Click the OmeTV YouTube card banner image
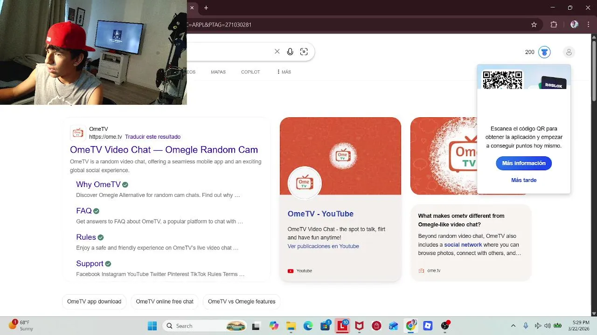Image resolution: width=597 pixels, height=335 pixels. point(340,156)
